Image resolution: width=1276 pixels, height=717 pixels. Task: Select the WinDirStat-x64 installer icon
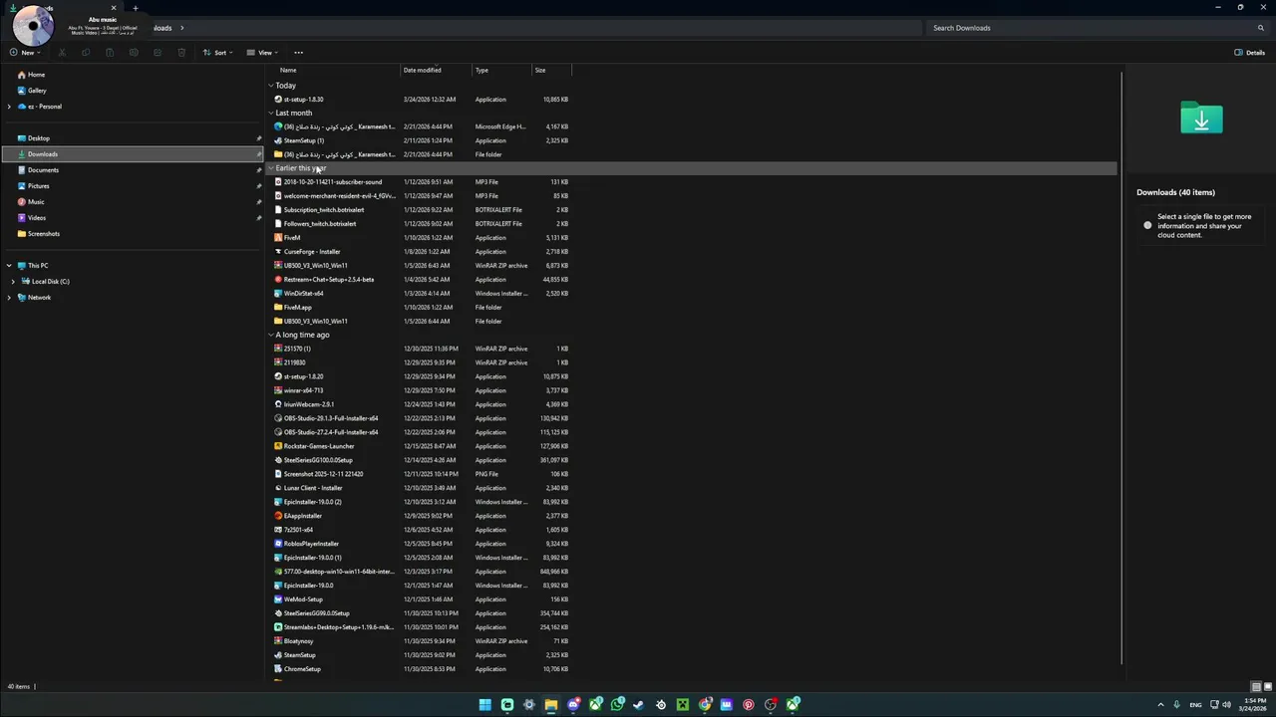278,294
